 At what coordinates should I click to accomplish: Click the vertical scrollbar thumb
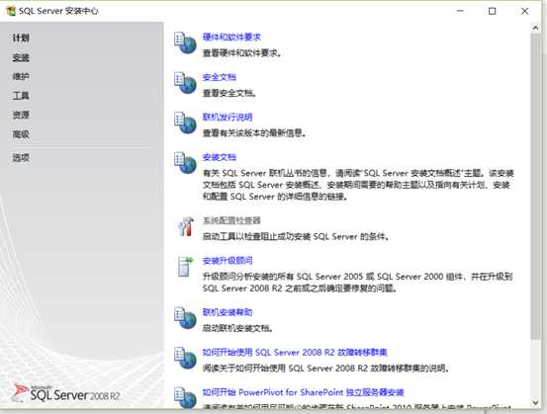point(535,186)
